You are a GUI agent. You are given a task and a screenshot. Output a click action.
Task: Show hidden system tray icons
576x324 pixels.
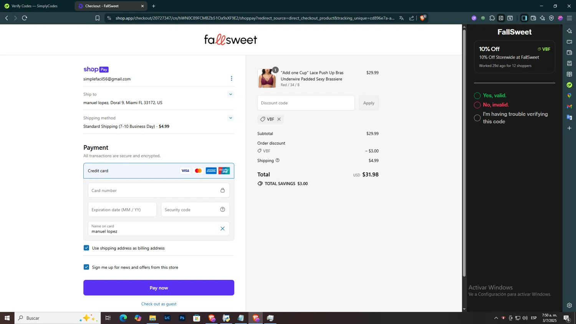496,318
